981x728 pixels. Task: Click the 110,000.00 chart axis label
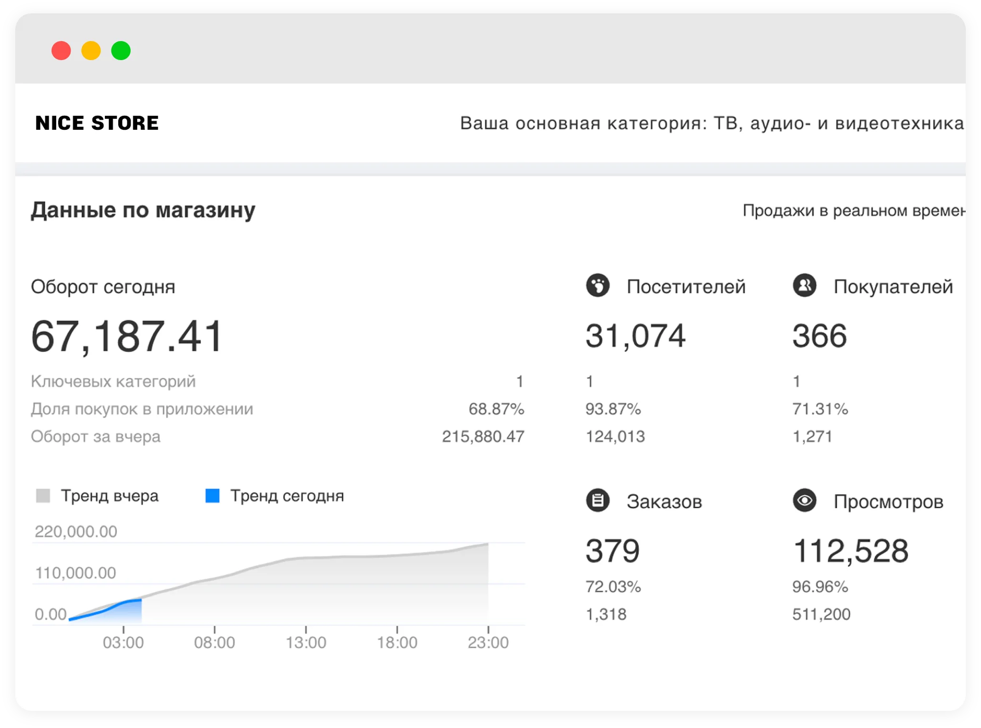pos(76,572)
